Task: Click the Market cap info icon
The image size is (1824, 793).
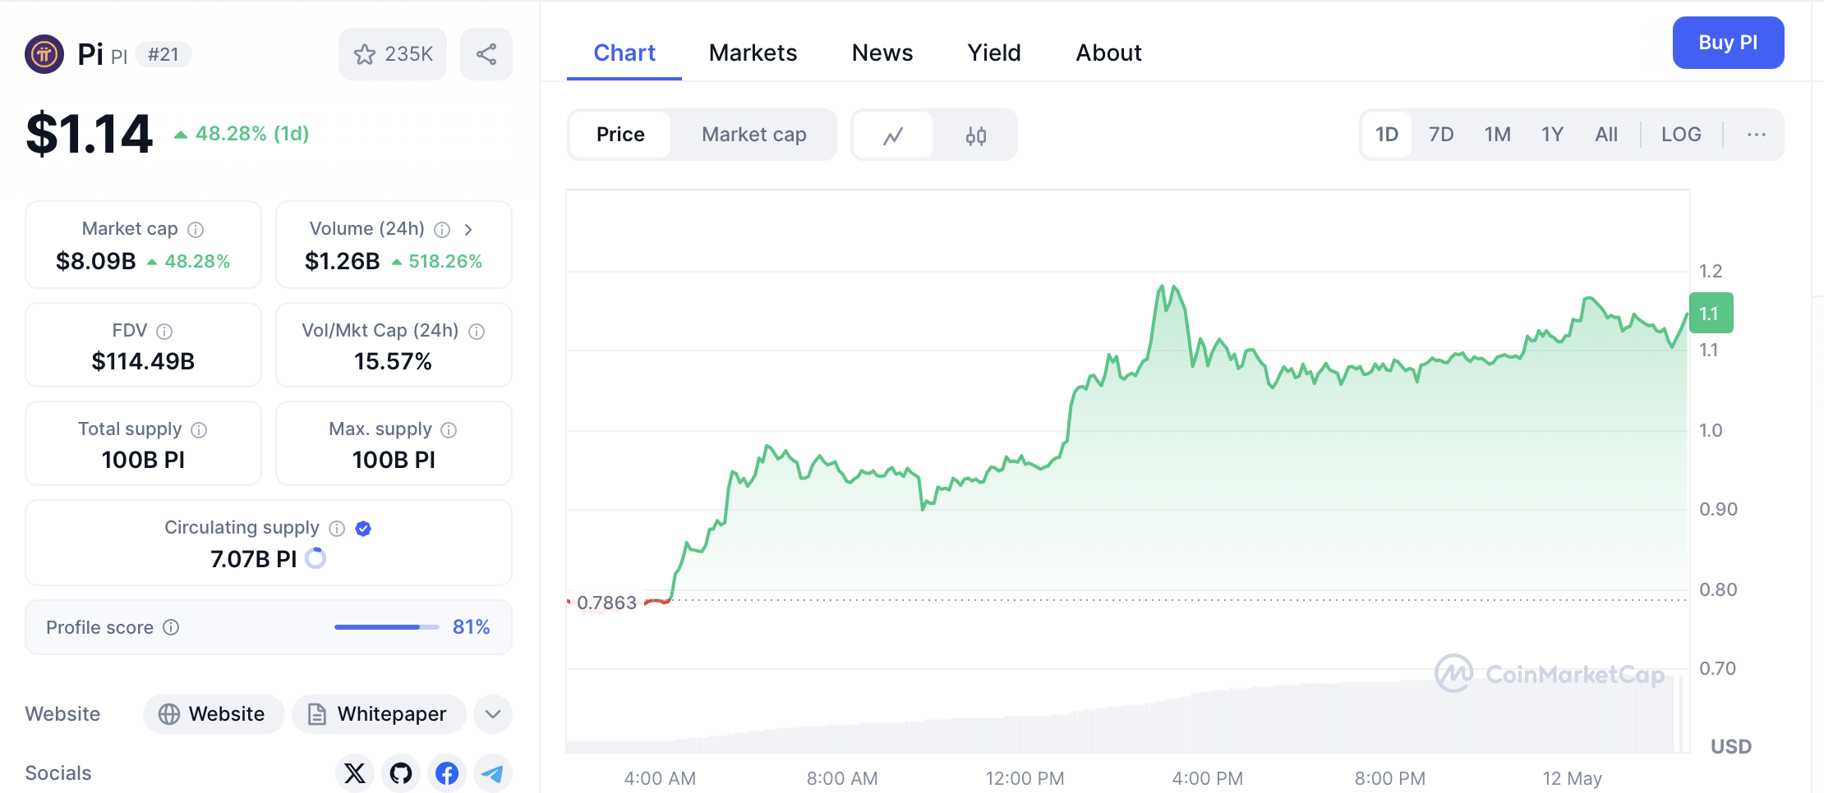Action: [x=196, y=229]
